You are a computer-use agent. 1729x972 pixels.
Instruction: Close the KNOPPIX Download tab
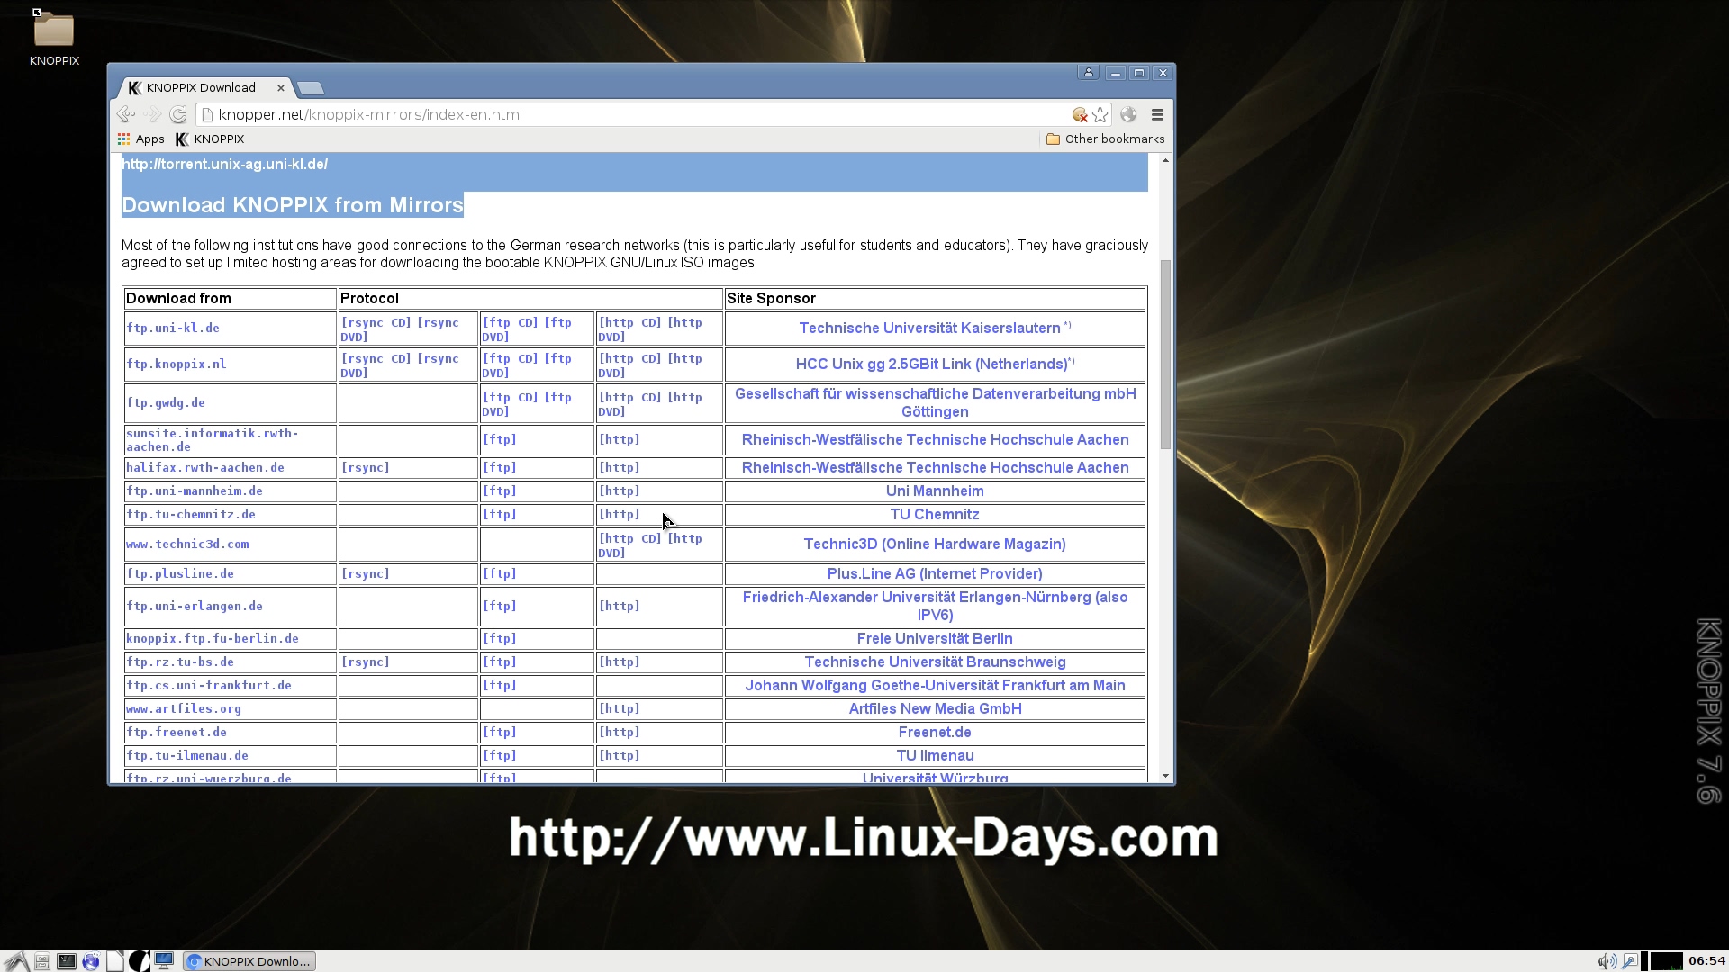(x=281, y=87)
